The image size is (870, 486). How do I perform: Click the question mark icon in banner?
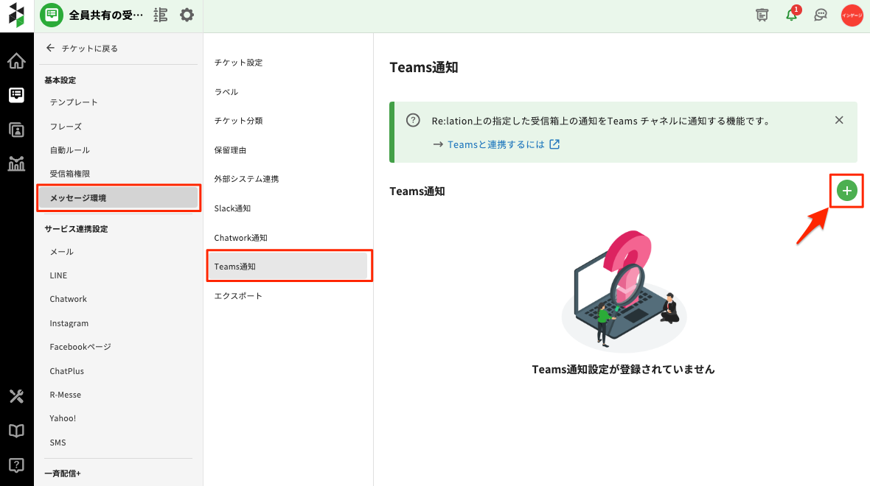tap(413, 120)
